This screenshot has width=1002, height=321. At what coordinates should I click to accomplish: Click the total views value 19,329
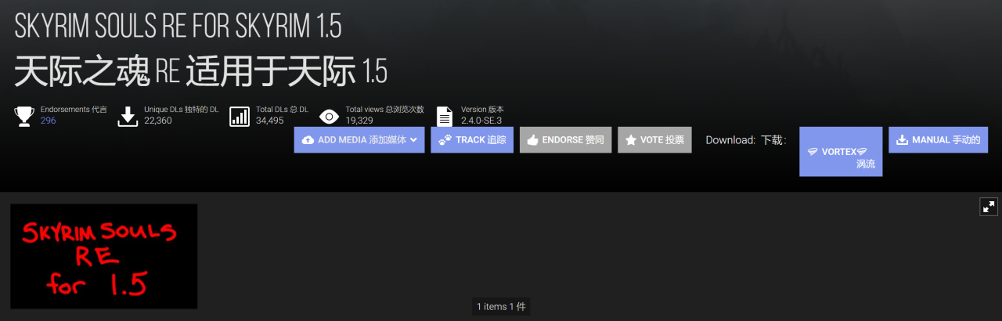pos(359,121)
